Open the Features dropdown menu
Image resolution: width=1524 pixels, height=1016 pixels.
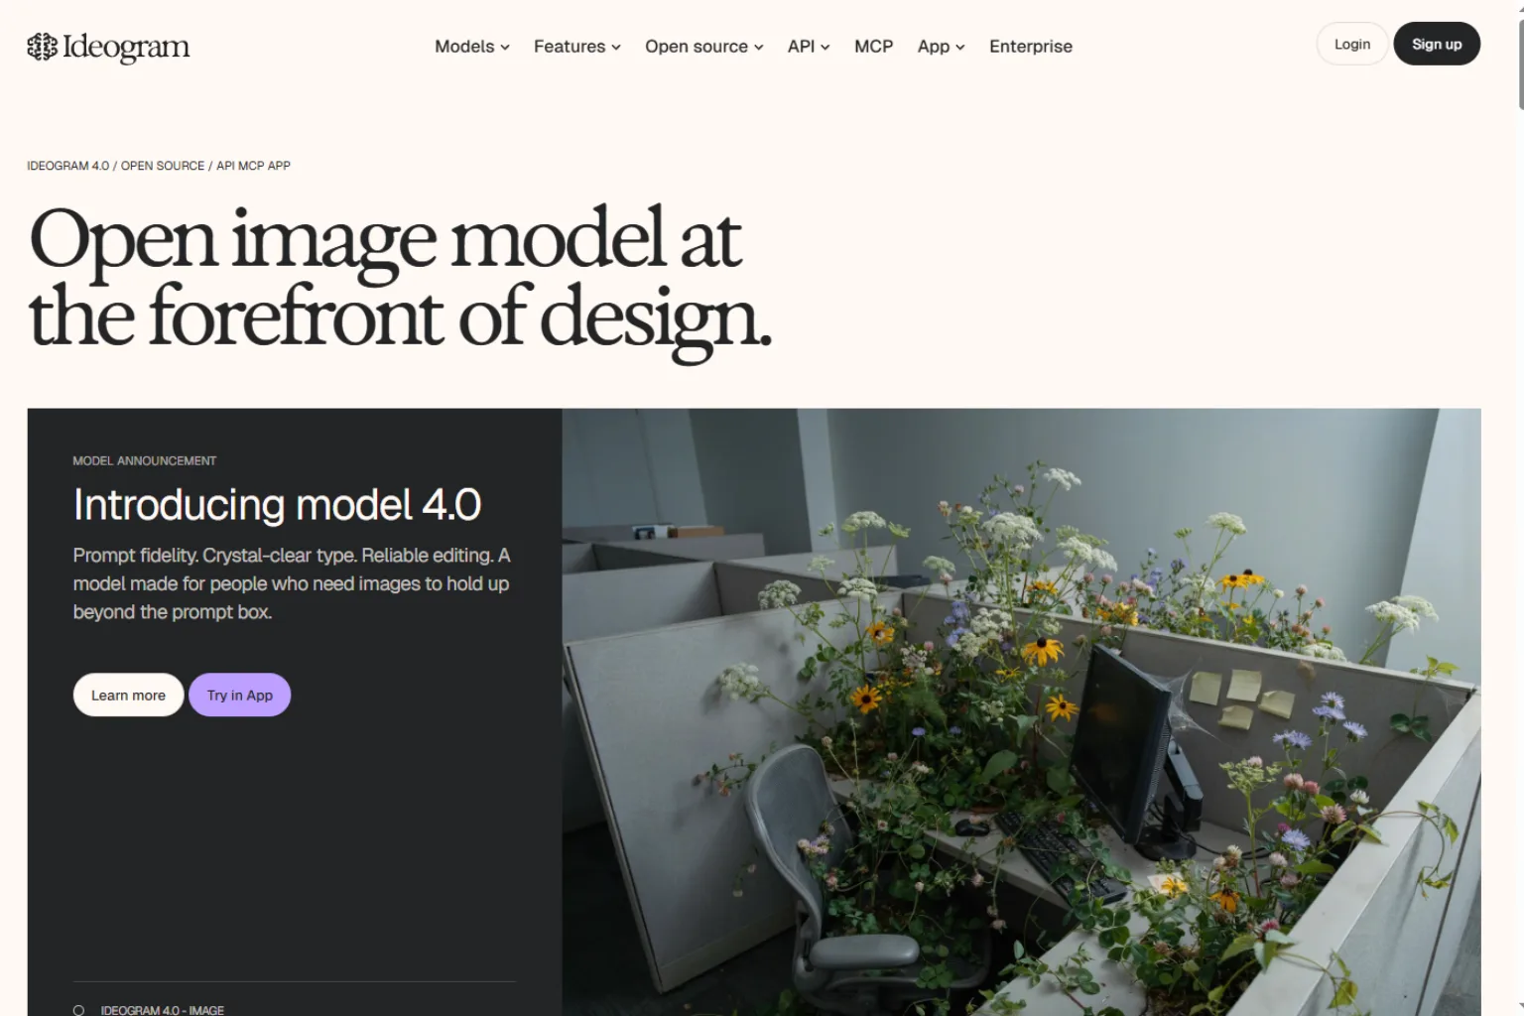click(577, 47)
